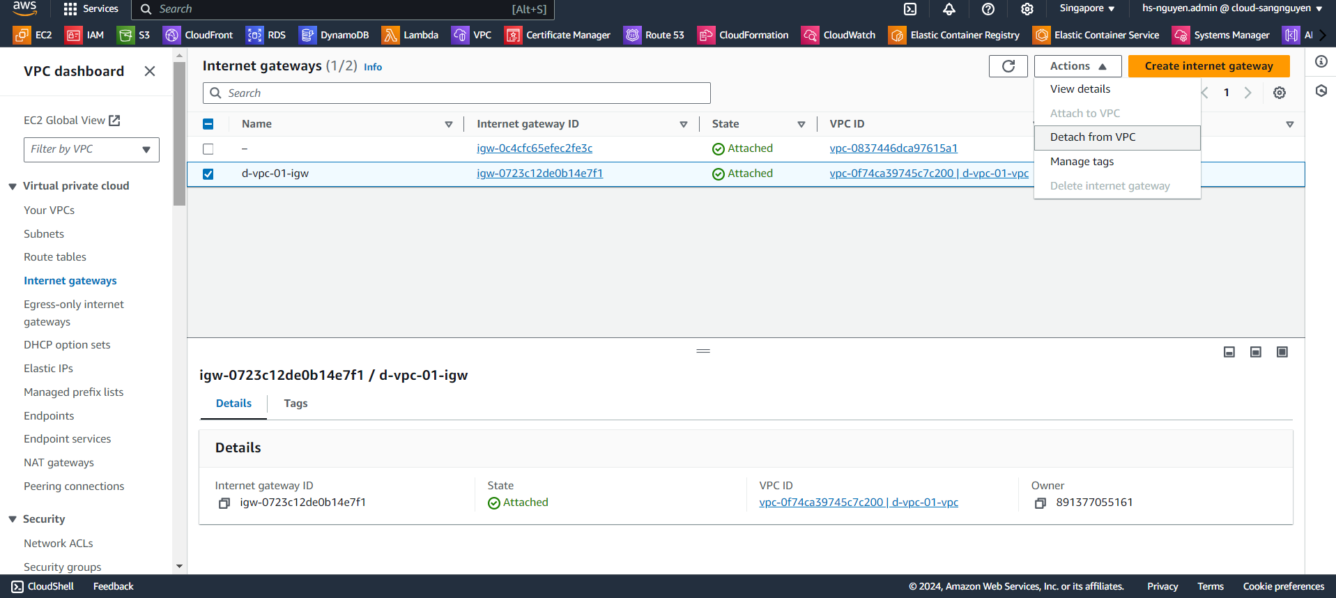Toggle the select-all header checkbox
This screenshot has height=598, width=1336.
(x=208, y=124)
